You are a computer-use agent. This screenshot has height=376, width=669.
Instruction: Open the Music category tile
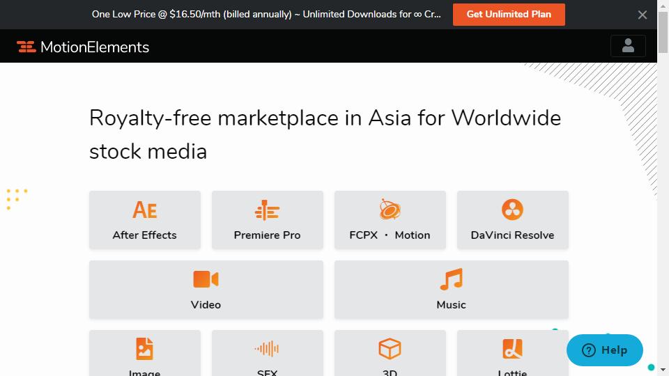[x=452, y=290]
